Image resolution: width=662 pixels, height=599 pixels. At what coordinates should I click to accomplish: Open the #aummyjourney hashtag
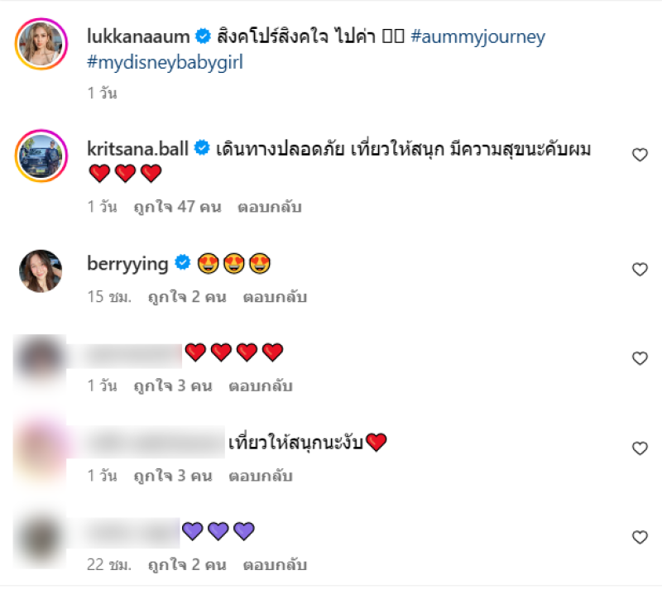pos(478,36)
